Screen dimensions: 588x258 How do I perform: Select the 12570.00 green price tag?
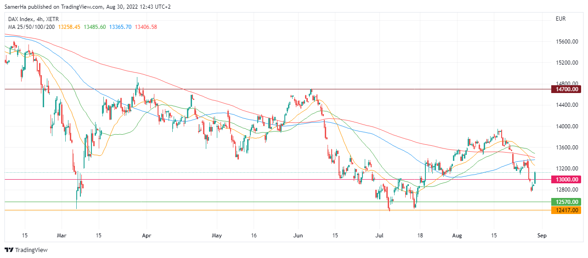point(567,202)
